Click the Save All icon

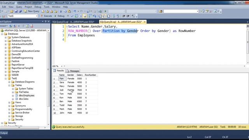pos(20,11)
